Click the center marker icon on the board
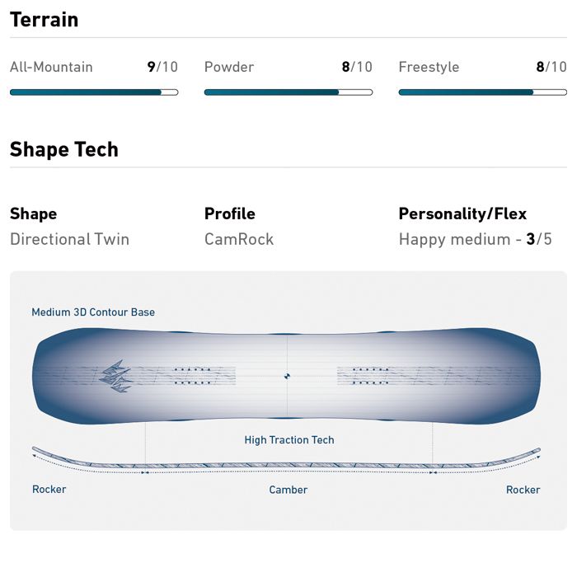577x577 pixels. tap(287, 376)
